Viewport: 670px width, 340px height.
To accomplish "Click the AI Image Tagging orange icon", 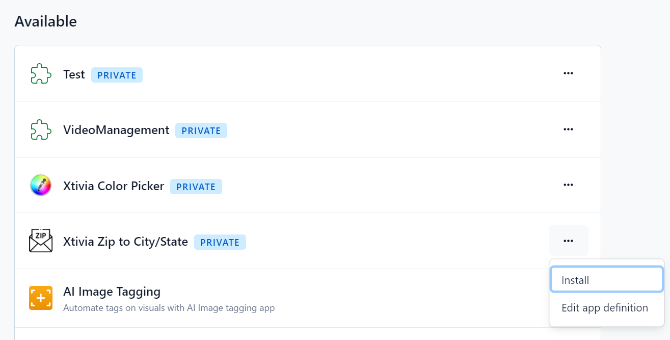I will pyautogui.click(x=41, y=298).
